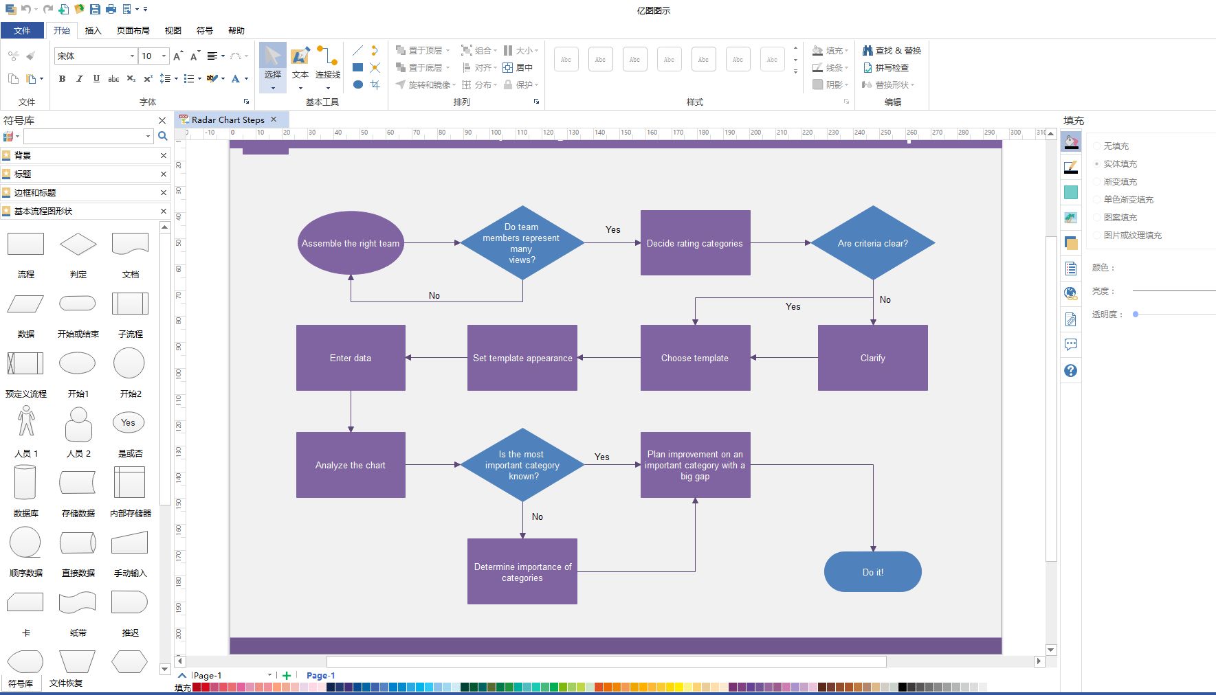The image size is (1216, 695).
Task: Click the 居中 center button
Action: point(518,67)
